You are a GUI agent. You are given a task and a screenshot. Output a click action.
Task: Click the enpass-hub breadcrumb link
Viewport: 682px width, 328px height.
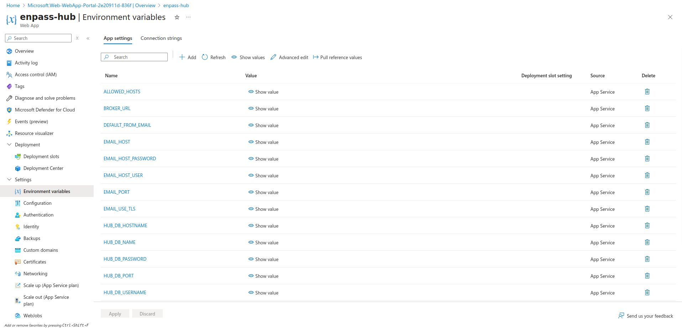click(x=176, y=5)
